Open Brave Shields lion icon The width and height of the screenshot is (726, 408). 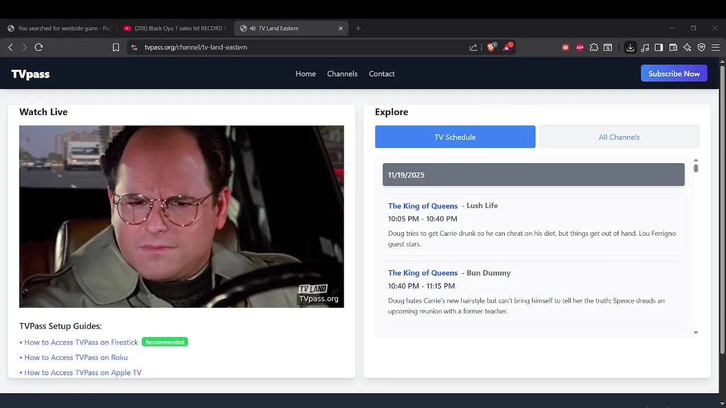[491, 47]
